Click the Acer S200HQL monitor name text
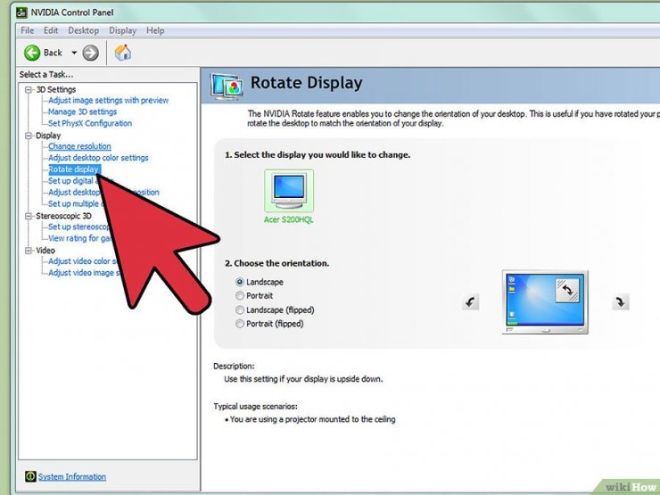Image resolution: width=660 pixels, height=495 pixels. point(289,219)
